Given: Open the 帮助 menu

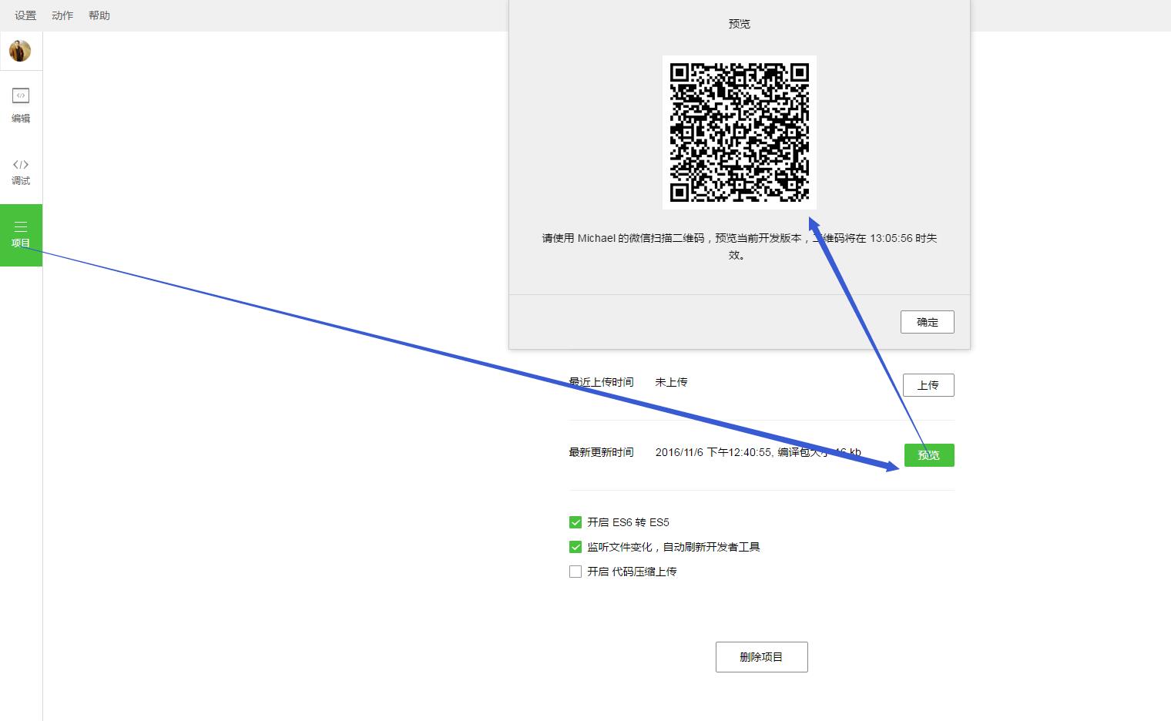Looking at the screenshot, I should pos(99,15).
